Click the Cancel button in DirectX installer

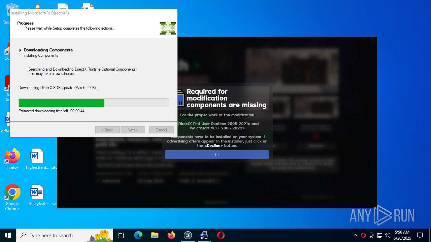(161, 130)
